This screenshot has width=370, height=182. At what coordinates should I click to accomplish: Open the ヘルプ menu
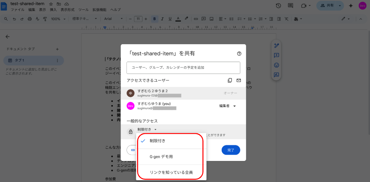click(x=115, y=10)
